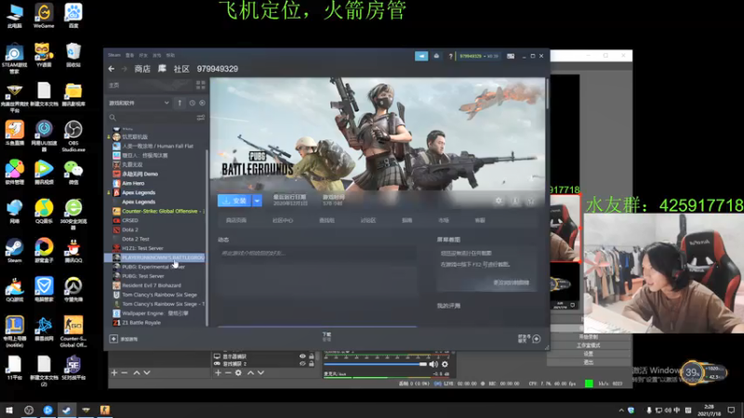Open the 商店 store tab
The image size is (744, 418).
click(x=142, y=69)
